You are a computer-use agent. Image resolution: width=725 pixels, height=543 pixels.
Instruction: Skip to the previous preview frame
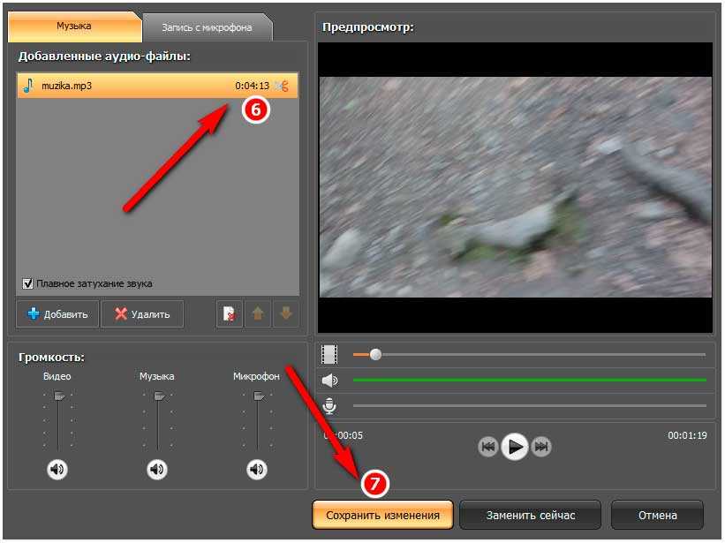pyautogui.click(x=488, y=447)
